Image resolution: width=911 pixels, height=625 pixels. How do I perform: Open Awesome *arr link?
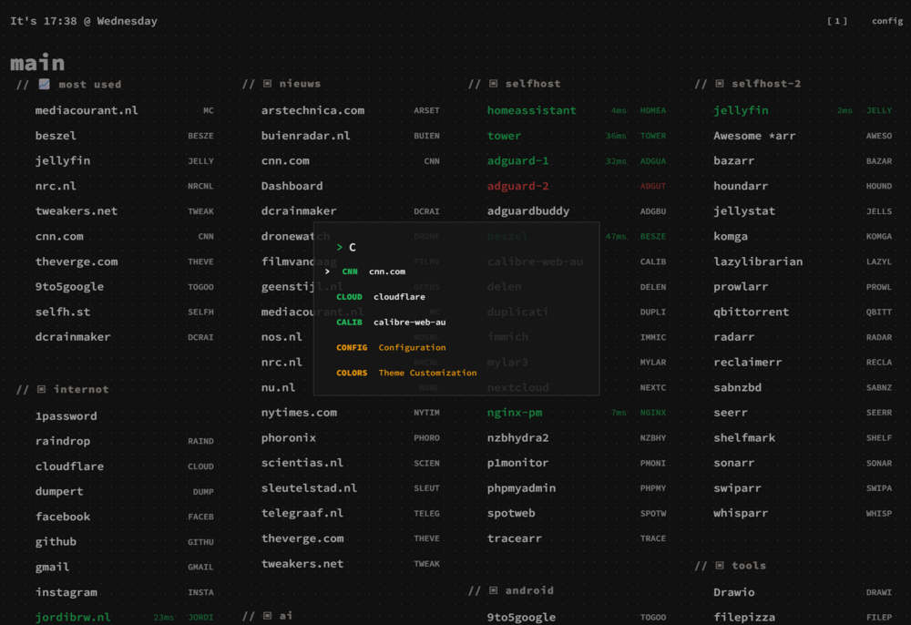754,136
